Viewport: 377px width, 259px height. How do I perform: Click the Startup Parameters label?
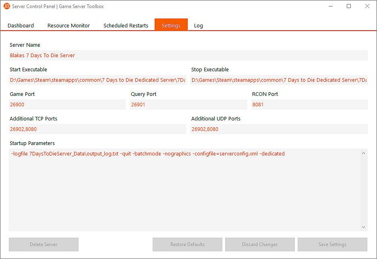click(32, 143)
